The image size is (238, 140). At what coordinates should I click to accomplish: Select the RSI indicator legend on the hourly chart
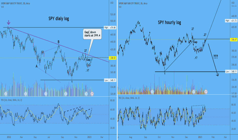[x=129, y=98]
